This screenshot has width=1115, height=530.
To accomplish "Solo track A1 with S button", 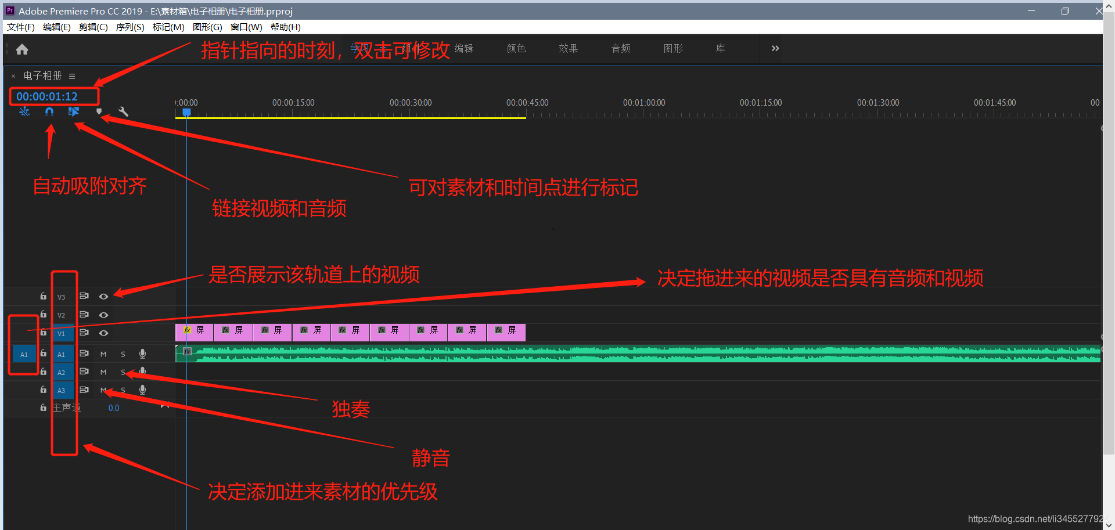I will point(123,354).
